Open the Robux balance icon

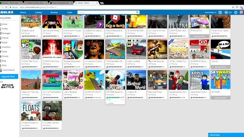pos(226,12)
